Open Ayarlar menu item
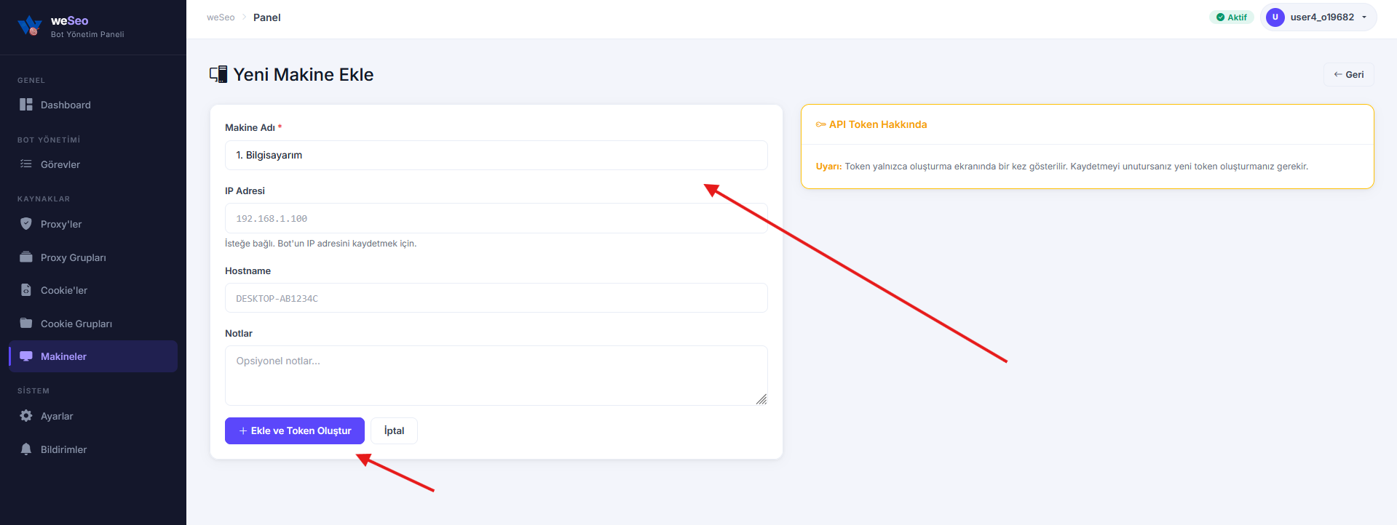This screenshot has width=1397, height=525. 93,416
